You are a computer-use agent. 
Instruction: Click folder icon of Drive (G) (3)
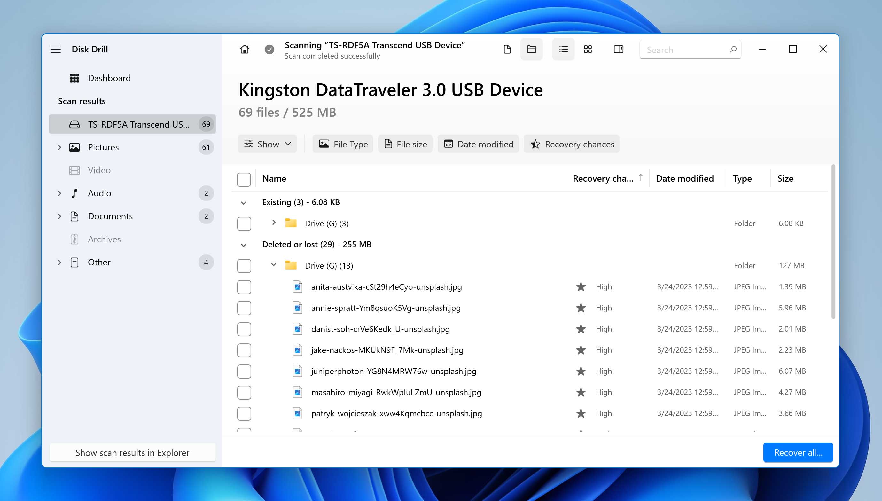point(291,223)
